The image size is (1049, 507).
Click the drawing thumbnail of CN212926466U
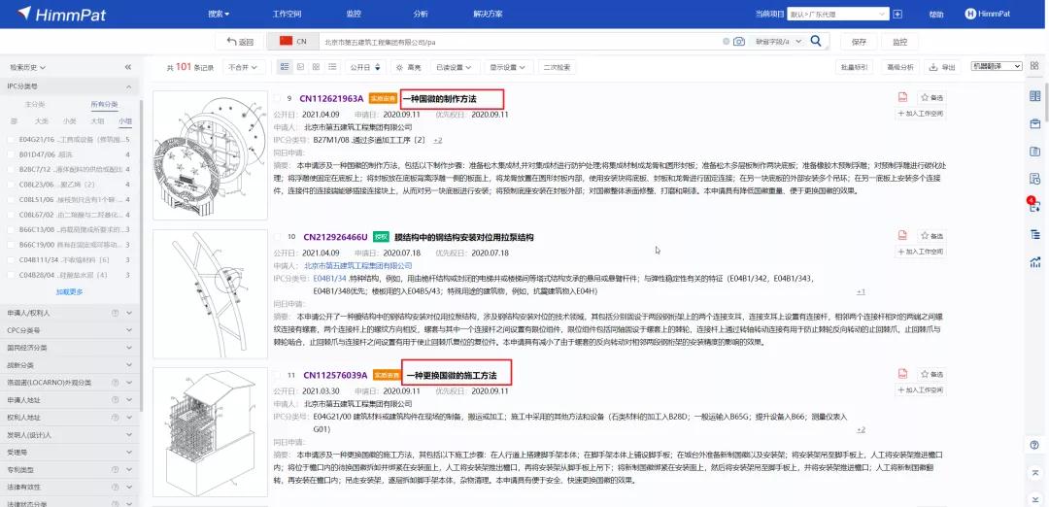[210, 293]
